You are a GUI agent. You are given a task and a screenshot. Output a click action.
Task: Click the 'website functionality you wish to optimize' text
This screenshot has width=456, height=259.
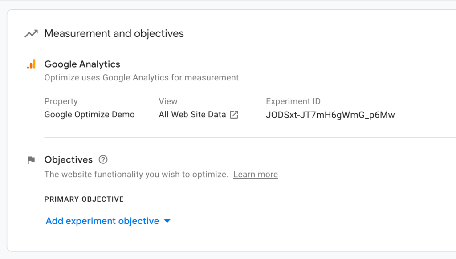pyautogui.click(x=136, y=175)
